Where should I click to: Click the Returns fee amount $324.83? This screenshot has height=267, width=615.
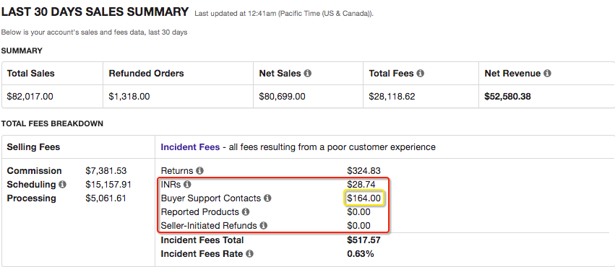pos(364,171)
